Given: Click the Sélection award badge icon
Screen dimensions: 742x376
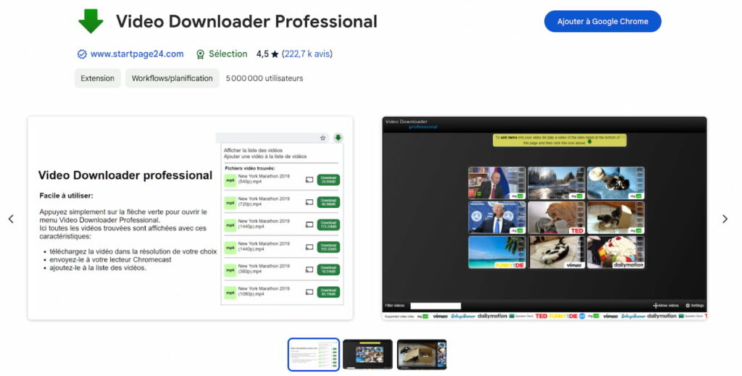Looking at the screenshot, I should (201, 54).
